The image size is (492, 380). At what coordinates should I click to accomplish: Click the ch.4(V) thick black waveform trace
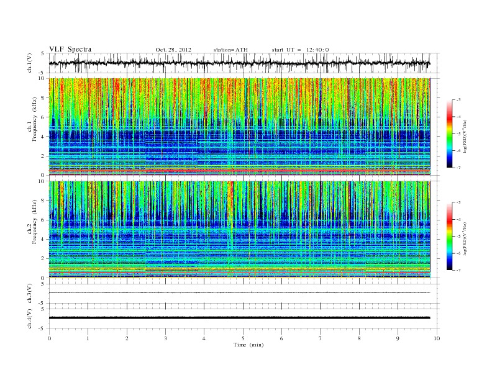[x=239, y=318]
